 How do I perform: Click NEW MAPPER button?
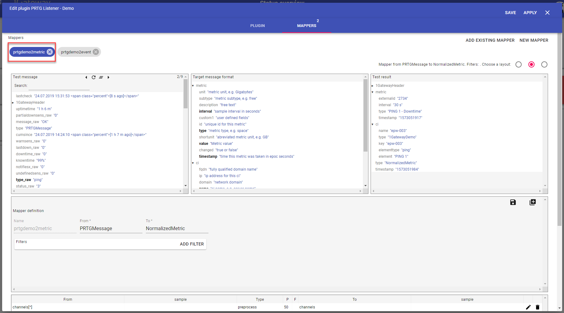(534, 40)
